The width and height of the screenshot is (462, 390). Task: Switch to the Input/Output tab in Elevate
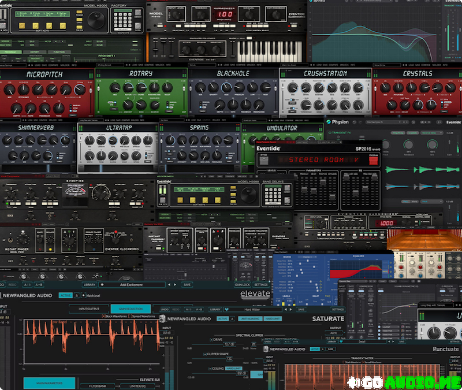[88, 309]
